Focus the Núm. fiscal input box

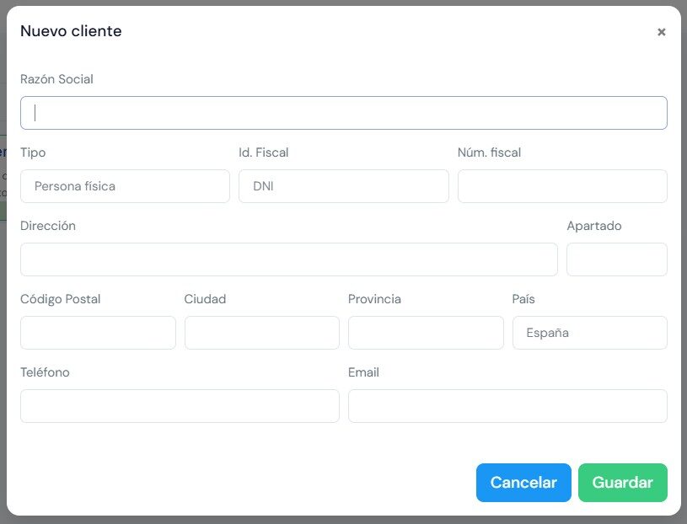(562, 186)
